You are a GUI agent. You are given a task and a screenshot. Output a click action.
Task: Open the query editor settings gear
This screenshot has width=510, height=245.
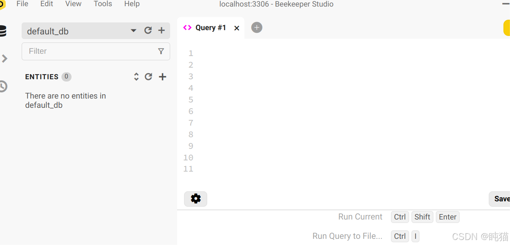[x=196, y=199]
